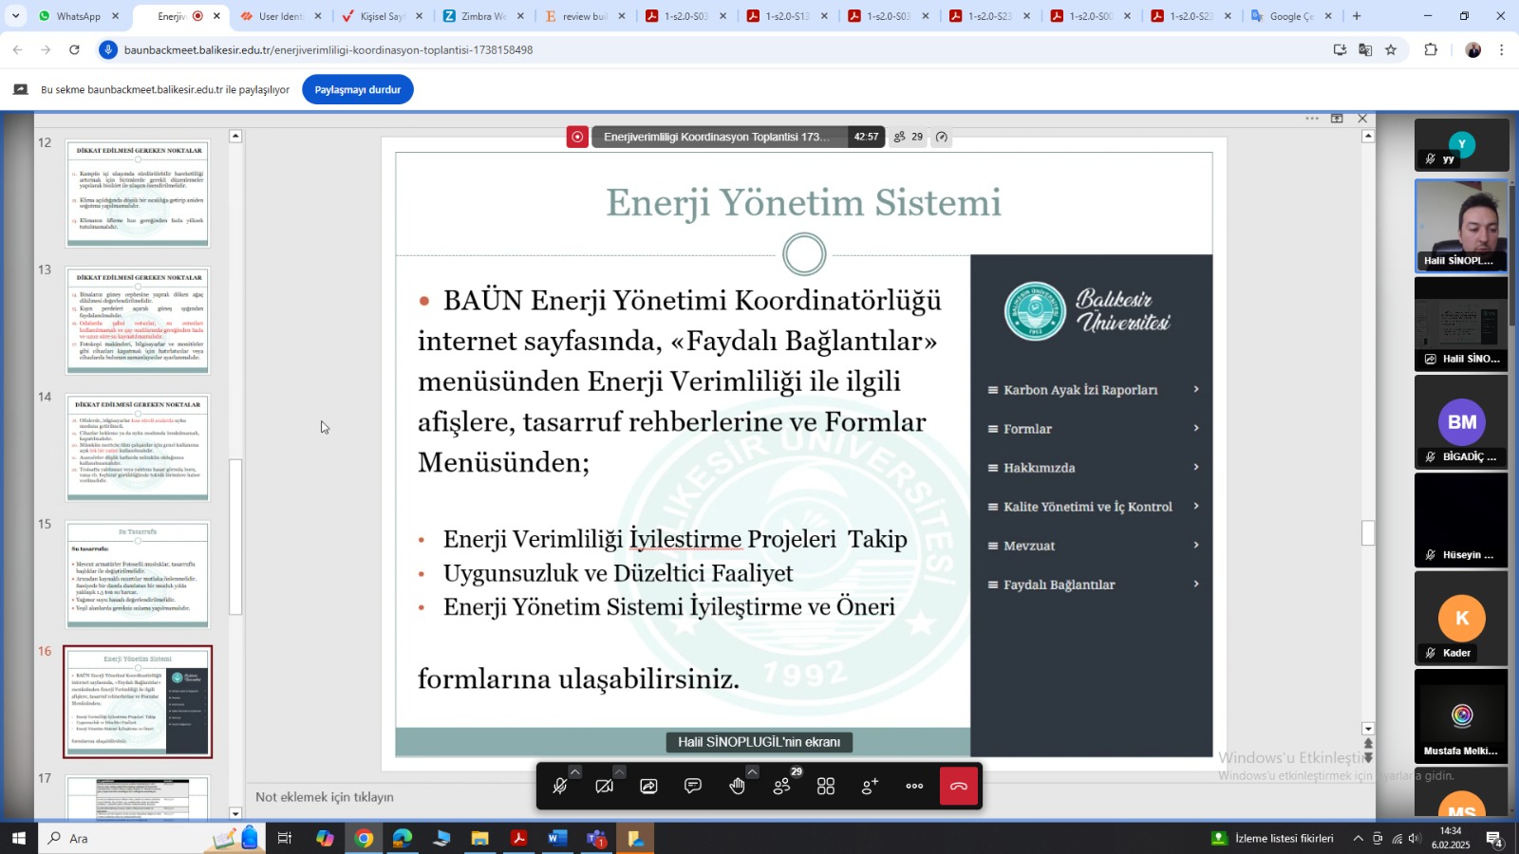Select slide 14 thumbnail
The width and height of the screenshot is (1519, 854).
138,448
